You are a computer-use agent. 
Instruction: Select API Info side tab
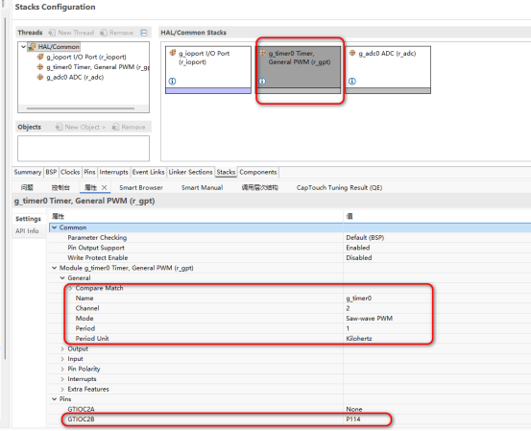(27, 231)
